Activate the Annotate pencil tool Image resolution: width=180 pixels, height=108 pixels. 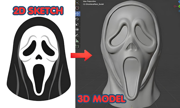(x=78, y=35)
